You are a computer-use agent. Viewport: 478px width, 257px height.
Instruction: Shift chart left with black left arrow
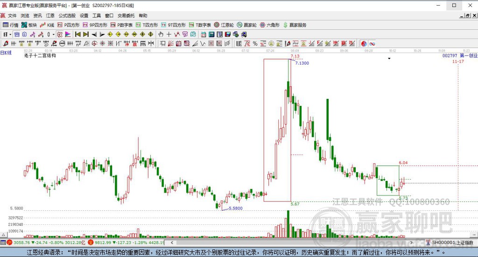[94, 35]
